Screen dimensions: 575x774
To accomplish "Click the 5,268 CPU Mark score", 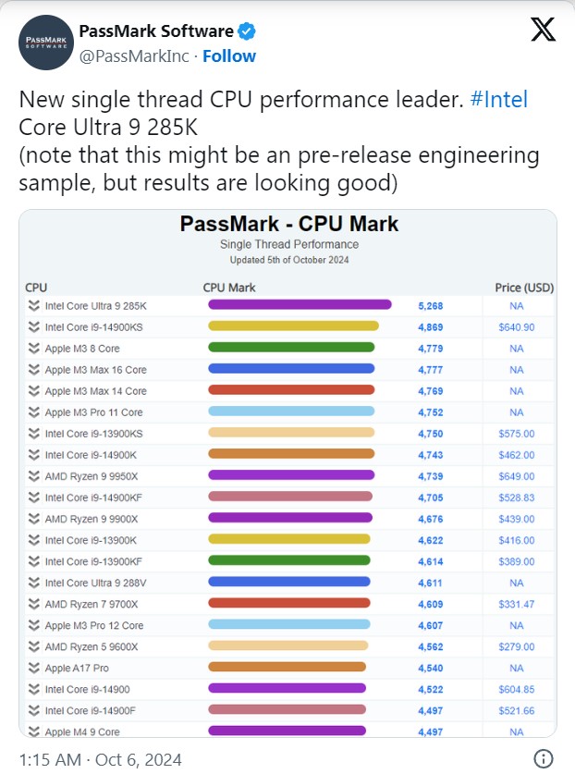I will coord(432,305).
